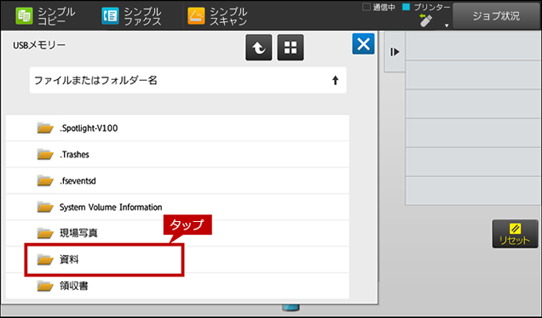
Task: Tap the USB stick icon under プリンター
Action: point(425,20)
